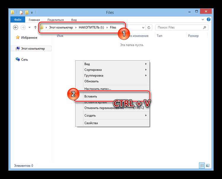Sort by the Имя column header
Screen dimensions: 222x179
[x=60, y=36]
